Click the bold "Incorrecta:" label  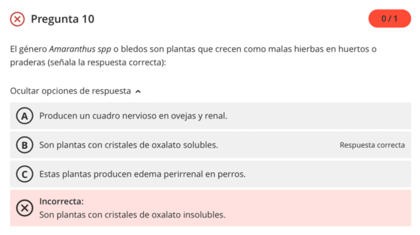(x=61, y=202)
